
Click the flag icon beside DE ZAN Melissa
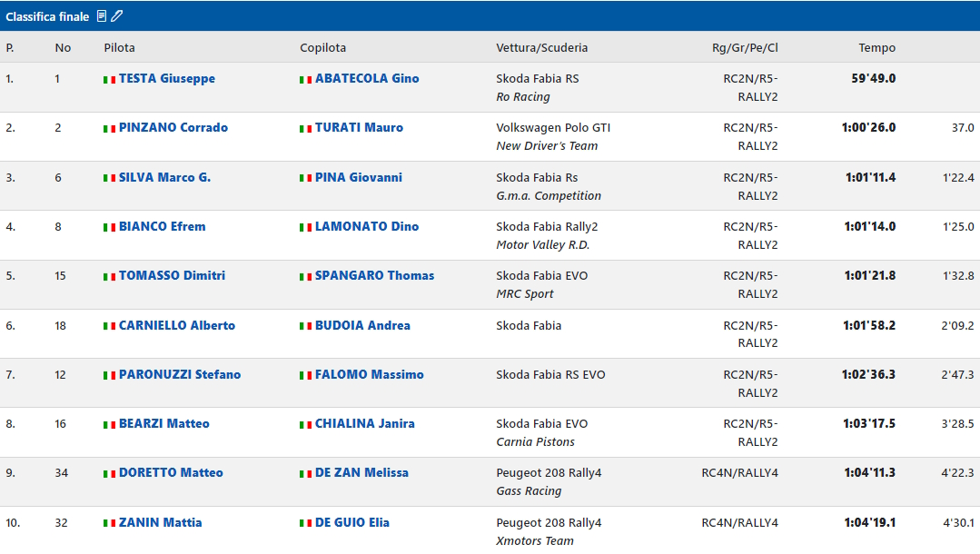[305, 473]
